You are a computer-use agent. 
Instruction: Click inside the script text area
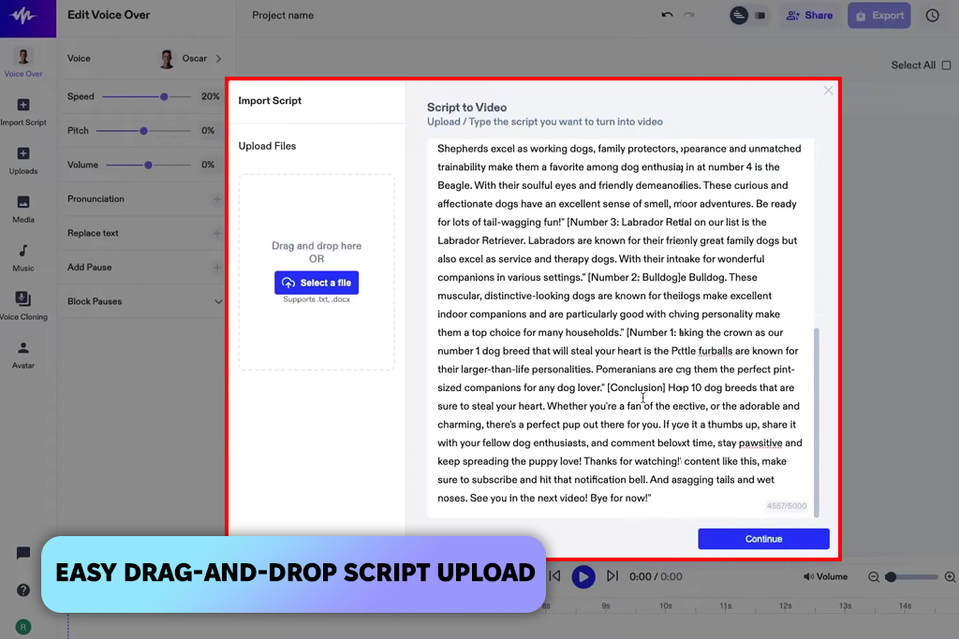[x=620, y=327]
